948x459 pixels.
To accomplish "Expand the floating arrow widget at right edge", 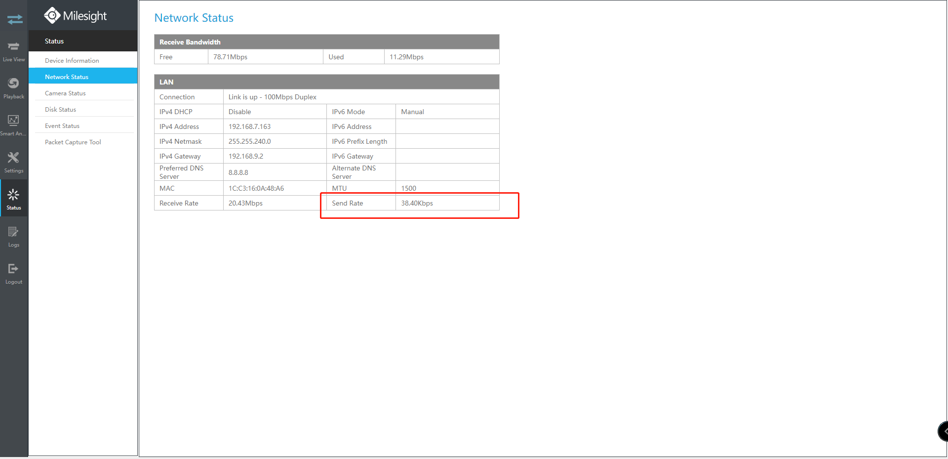I will coord(943,431).
